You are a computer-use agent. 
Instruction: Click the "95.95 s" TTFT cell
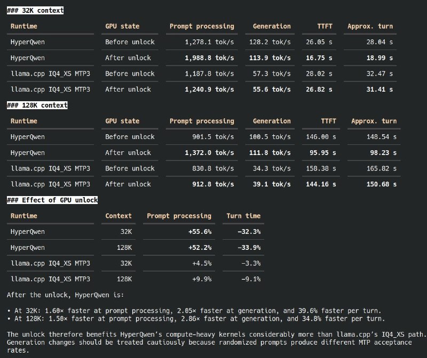tap(323, 153)
